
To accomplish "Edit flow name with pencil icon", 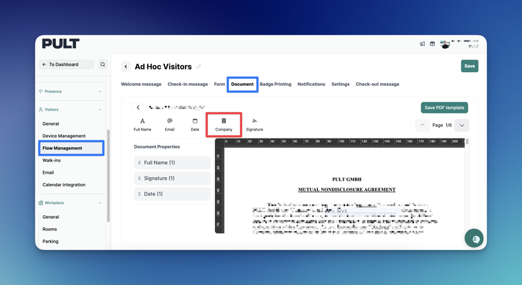I will (x=199, y=67).
